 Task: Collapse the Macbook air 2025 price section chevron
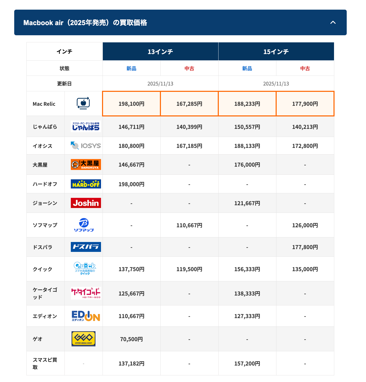[333, 23]
